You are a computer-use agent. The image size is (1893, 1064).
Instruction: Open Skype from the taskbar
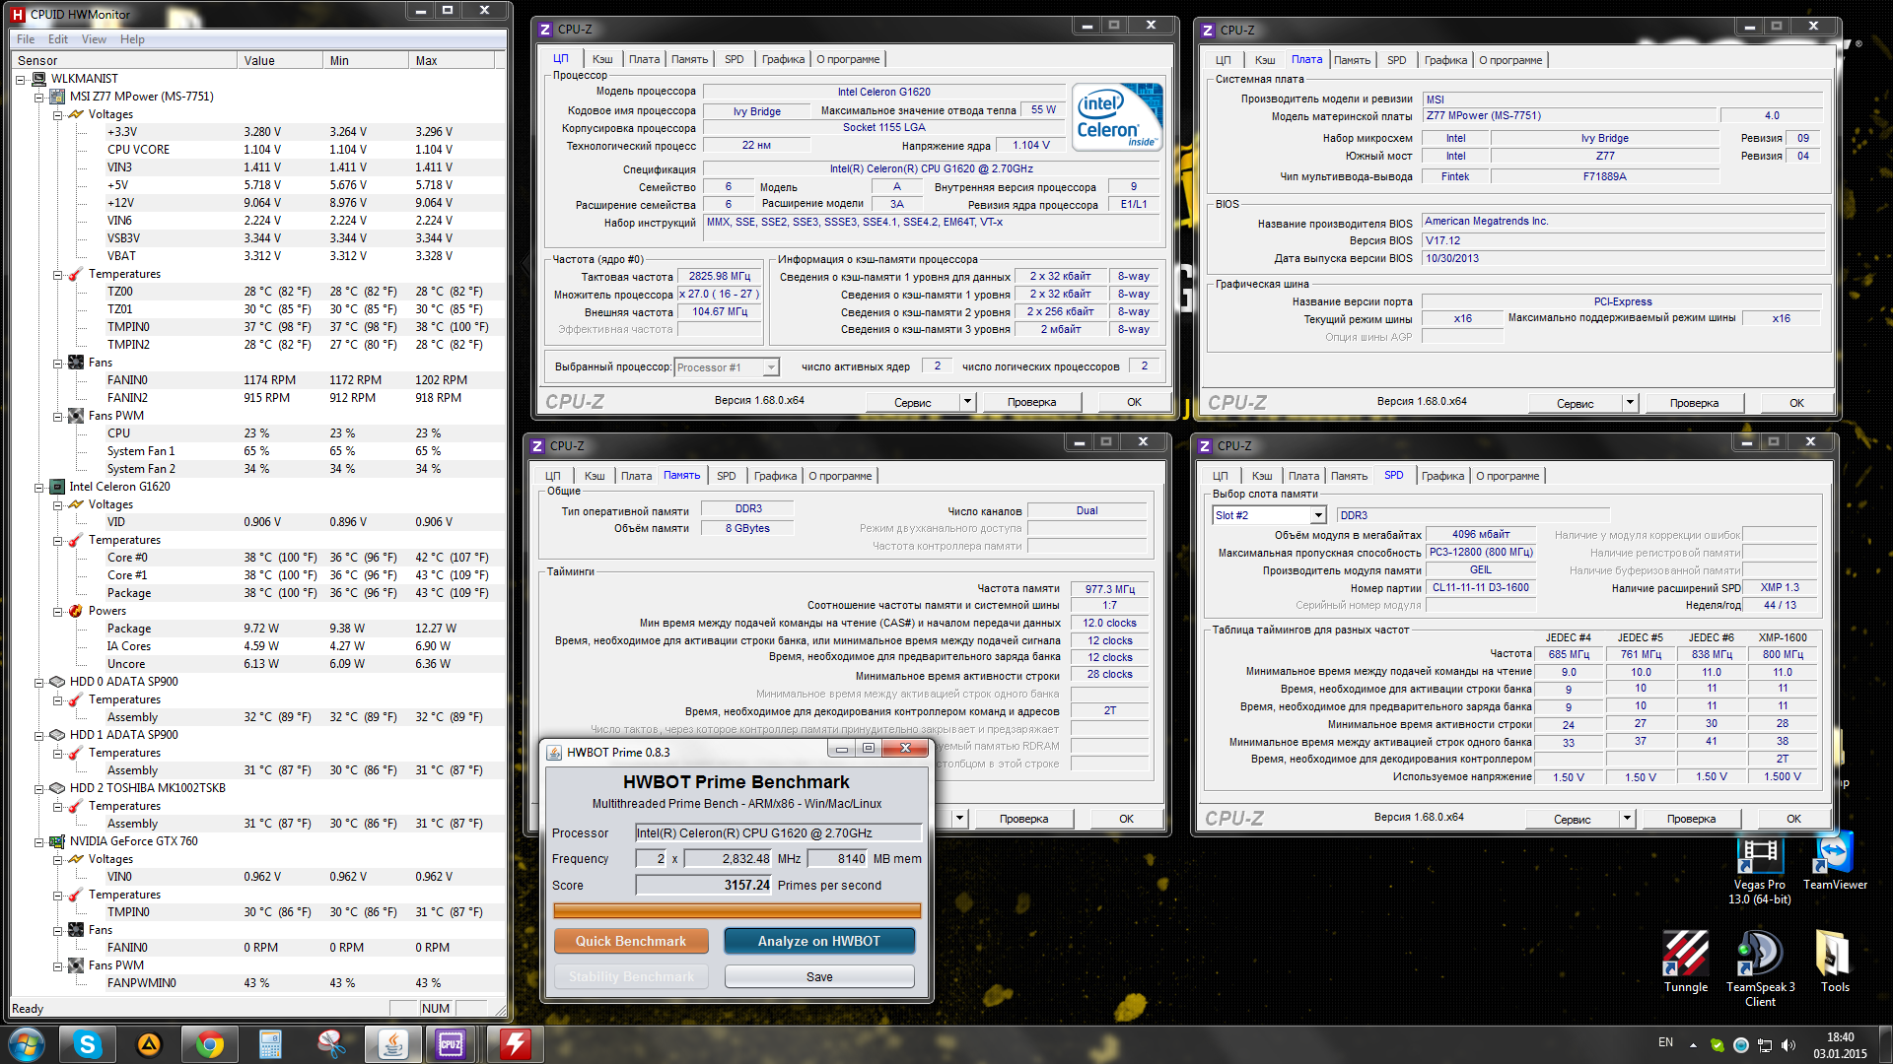click(88, 1044)
